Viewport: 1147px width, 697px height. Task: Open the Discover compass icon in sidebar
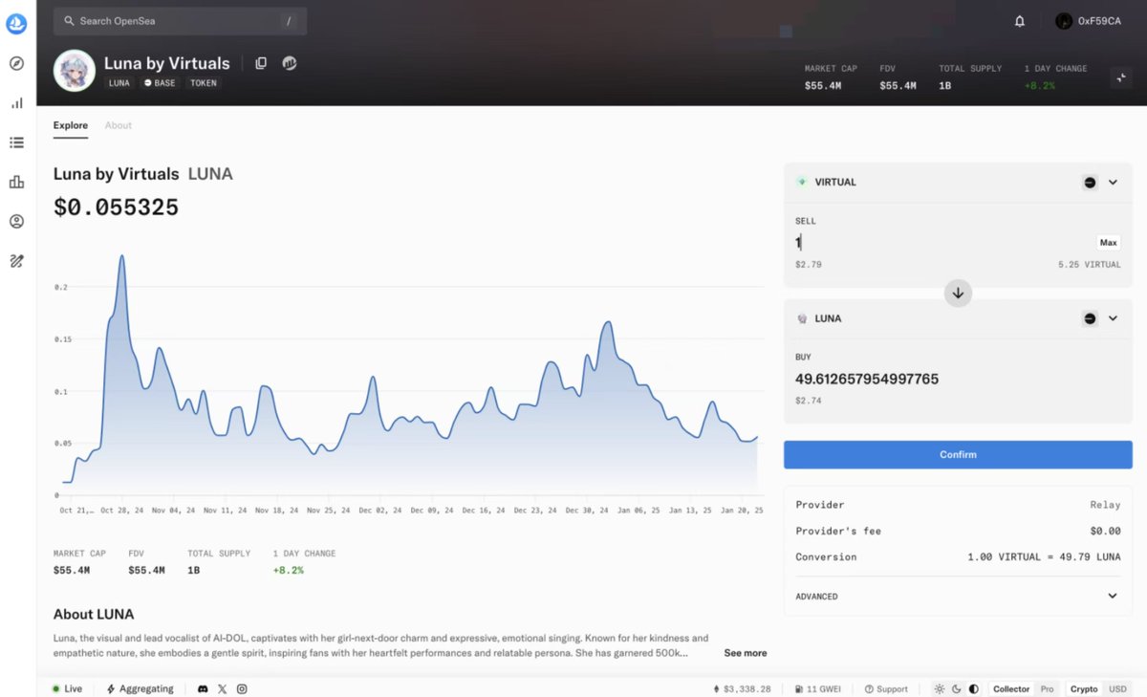pos(16,63)
